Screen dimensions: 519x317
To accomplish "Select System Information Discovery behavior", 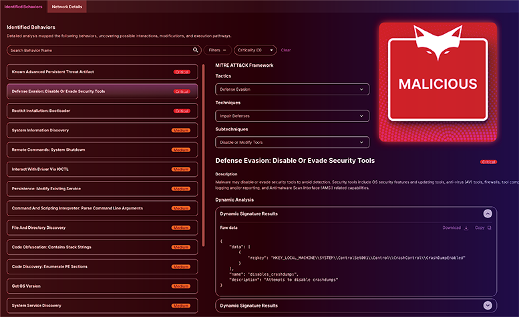I will (102, 130).
